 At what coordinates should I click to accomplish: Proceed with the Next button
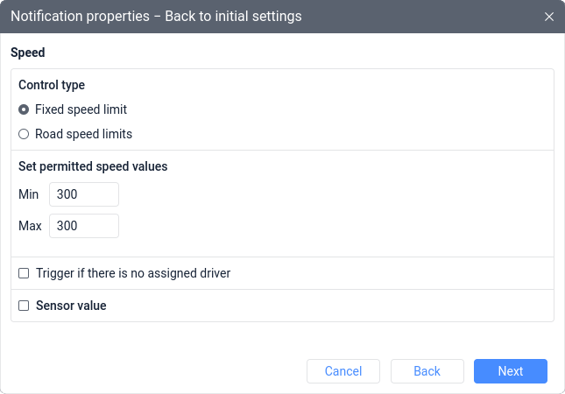(511, 371)
